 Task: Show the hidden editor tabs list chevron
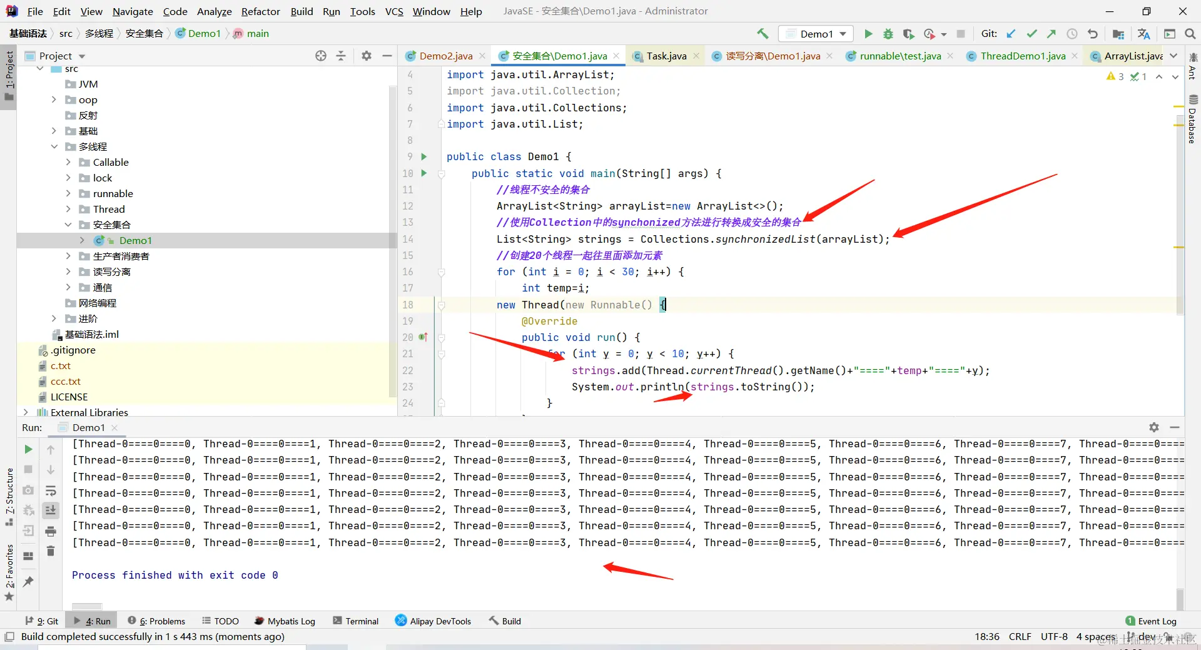pos(1173,56)
